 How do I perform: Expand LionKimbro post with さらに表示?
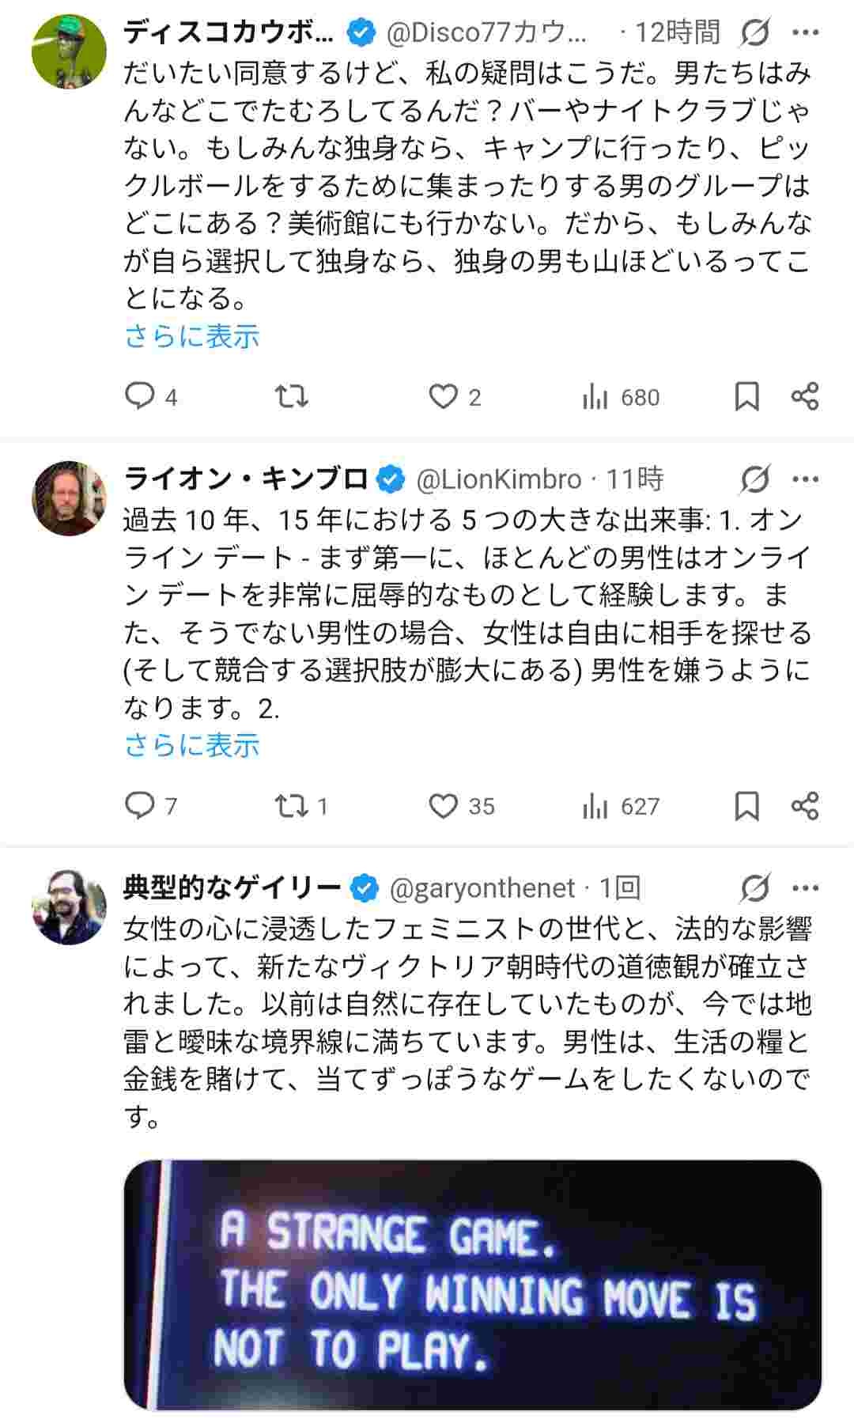tap(192, 745)
